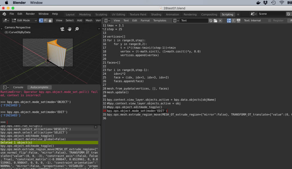Open the text editor Templates menu

(160, 21)
